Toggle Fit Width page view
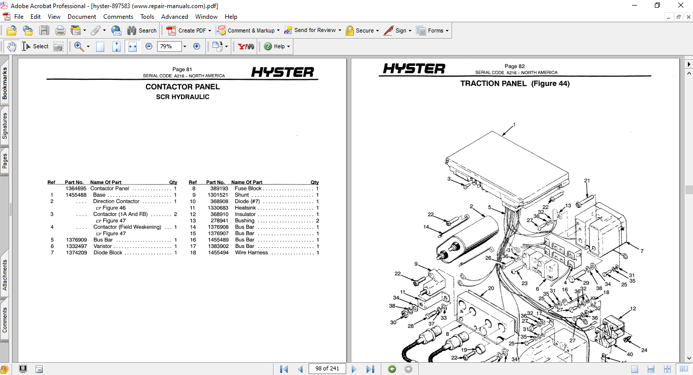 (x=133, y=46)
